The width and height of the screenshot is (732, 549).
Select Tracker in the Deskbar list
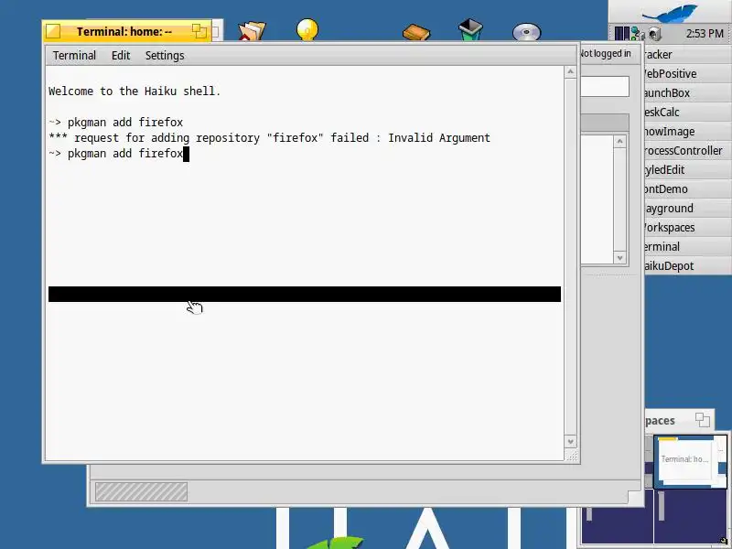pyautogui.click(x=688, y=54)
